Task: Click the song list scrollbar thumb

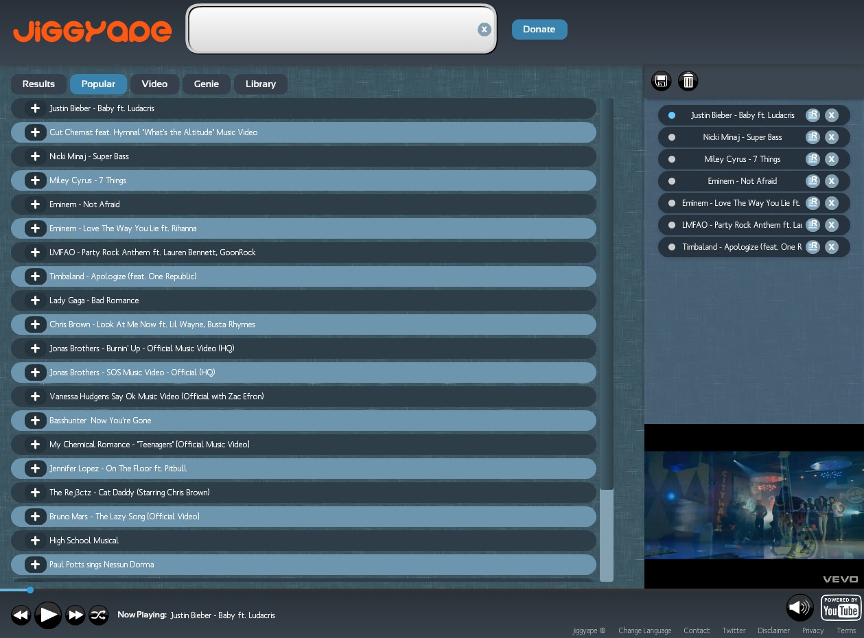Action: (x=606, y=535)
